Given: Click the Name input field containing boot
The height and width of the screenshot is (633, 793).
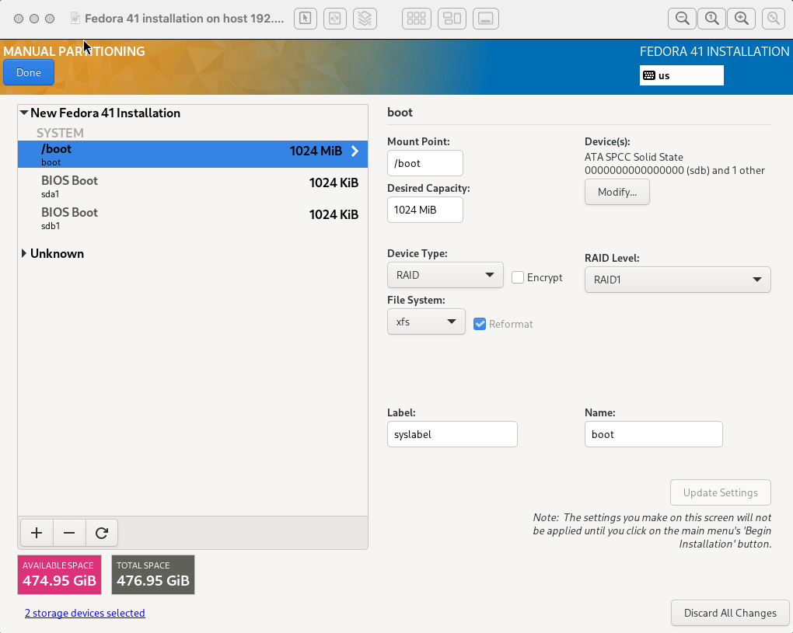Looking at the screenshot, I should pyautogui.click(x=653, y=434).
